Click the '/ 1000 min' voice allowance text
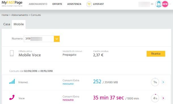The height and width of the screenshot is (104, 173). 132,99
